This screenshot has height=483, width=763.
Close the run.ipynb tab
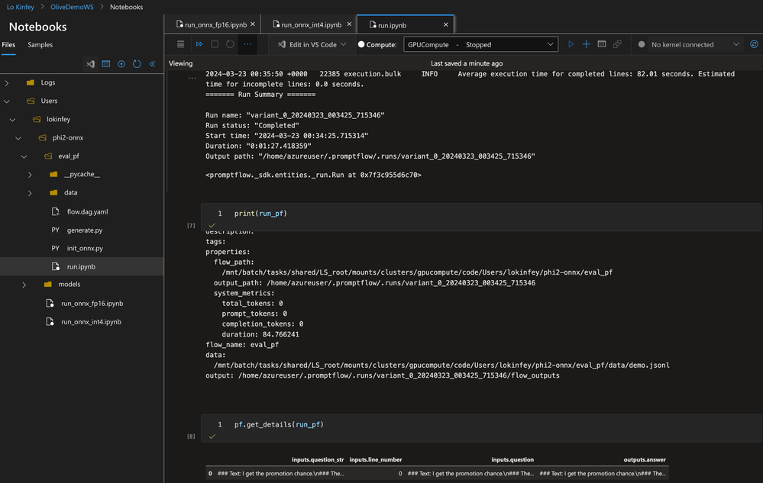(x=446, y=24)
